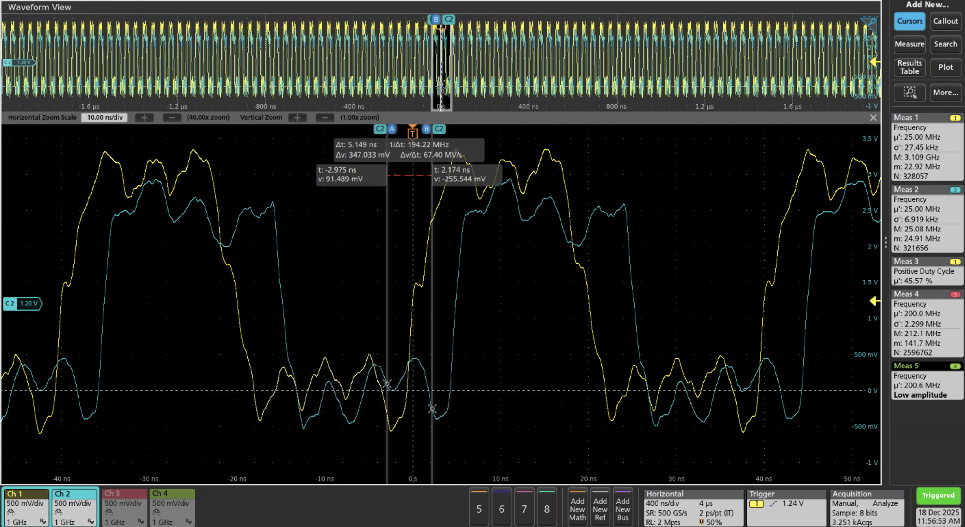Viewport: 965px width, 527px height.
Task: Open the Meas 3 Positive Duty Cycle badge
Action: [927, 271]
